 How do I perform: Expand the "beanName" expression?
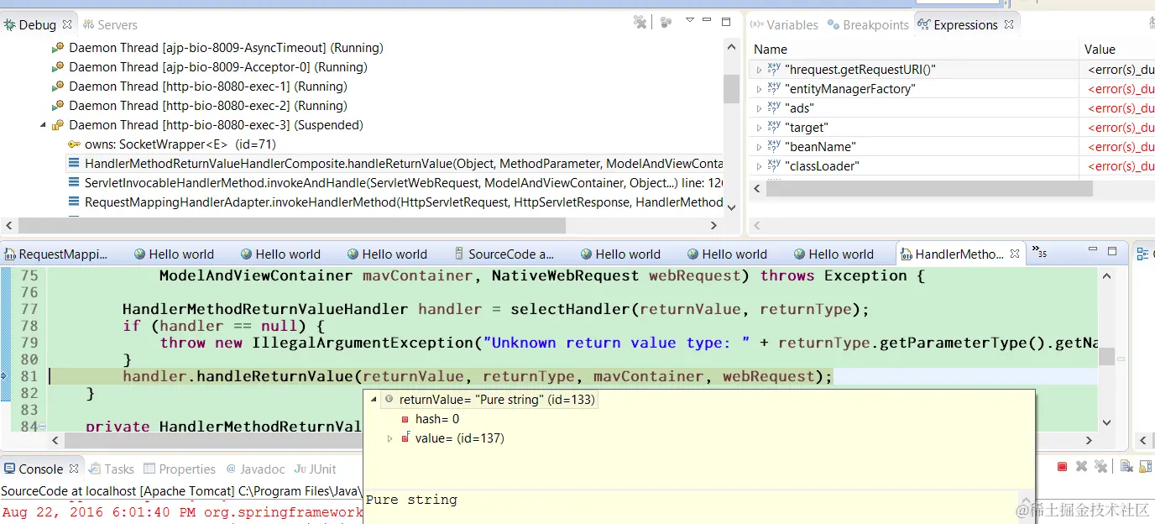[x=759, y=147]
